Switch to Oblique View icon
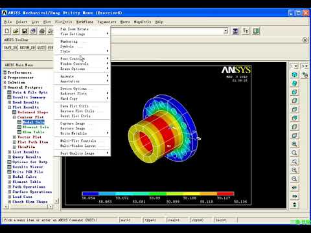Screen dimensions: 311x233 pos(294,83)
